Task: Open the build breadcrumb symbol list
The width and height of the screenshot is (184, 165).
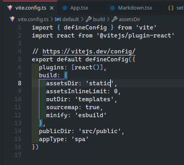Action: 99,20
